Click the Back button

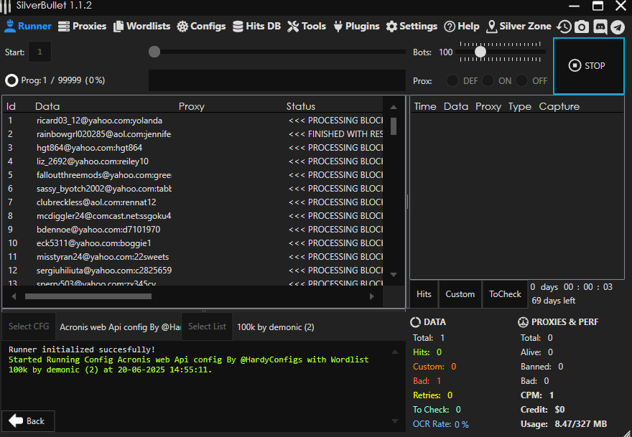click(27, 421)
